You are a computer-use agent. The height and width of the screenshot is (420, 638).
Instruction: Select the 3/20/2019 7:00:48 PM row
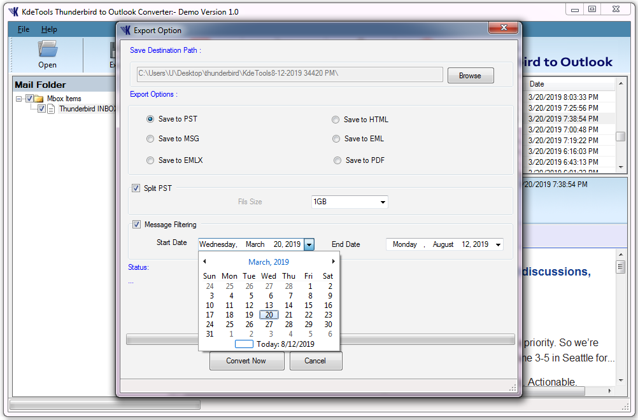click(569, 130)
